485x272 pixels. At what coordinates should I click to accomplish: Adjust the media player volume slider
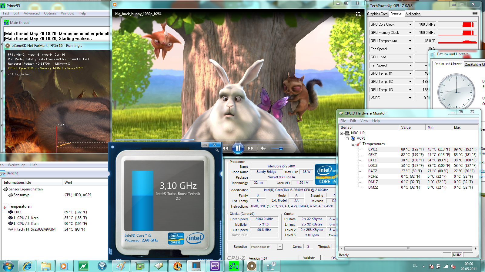pyautogui.click(x=281, y=148)
